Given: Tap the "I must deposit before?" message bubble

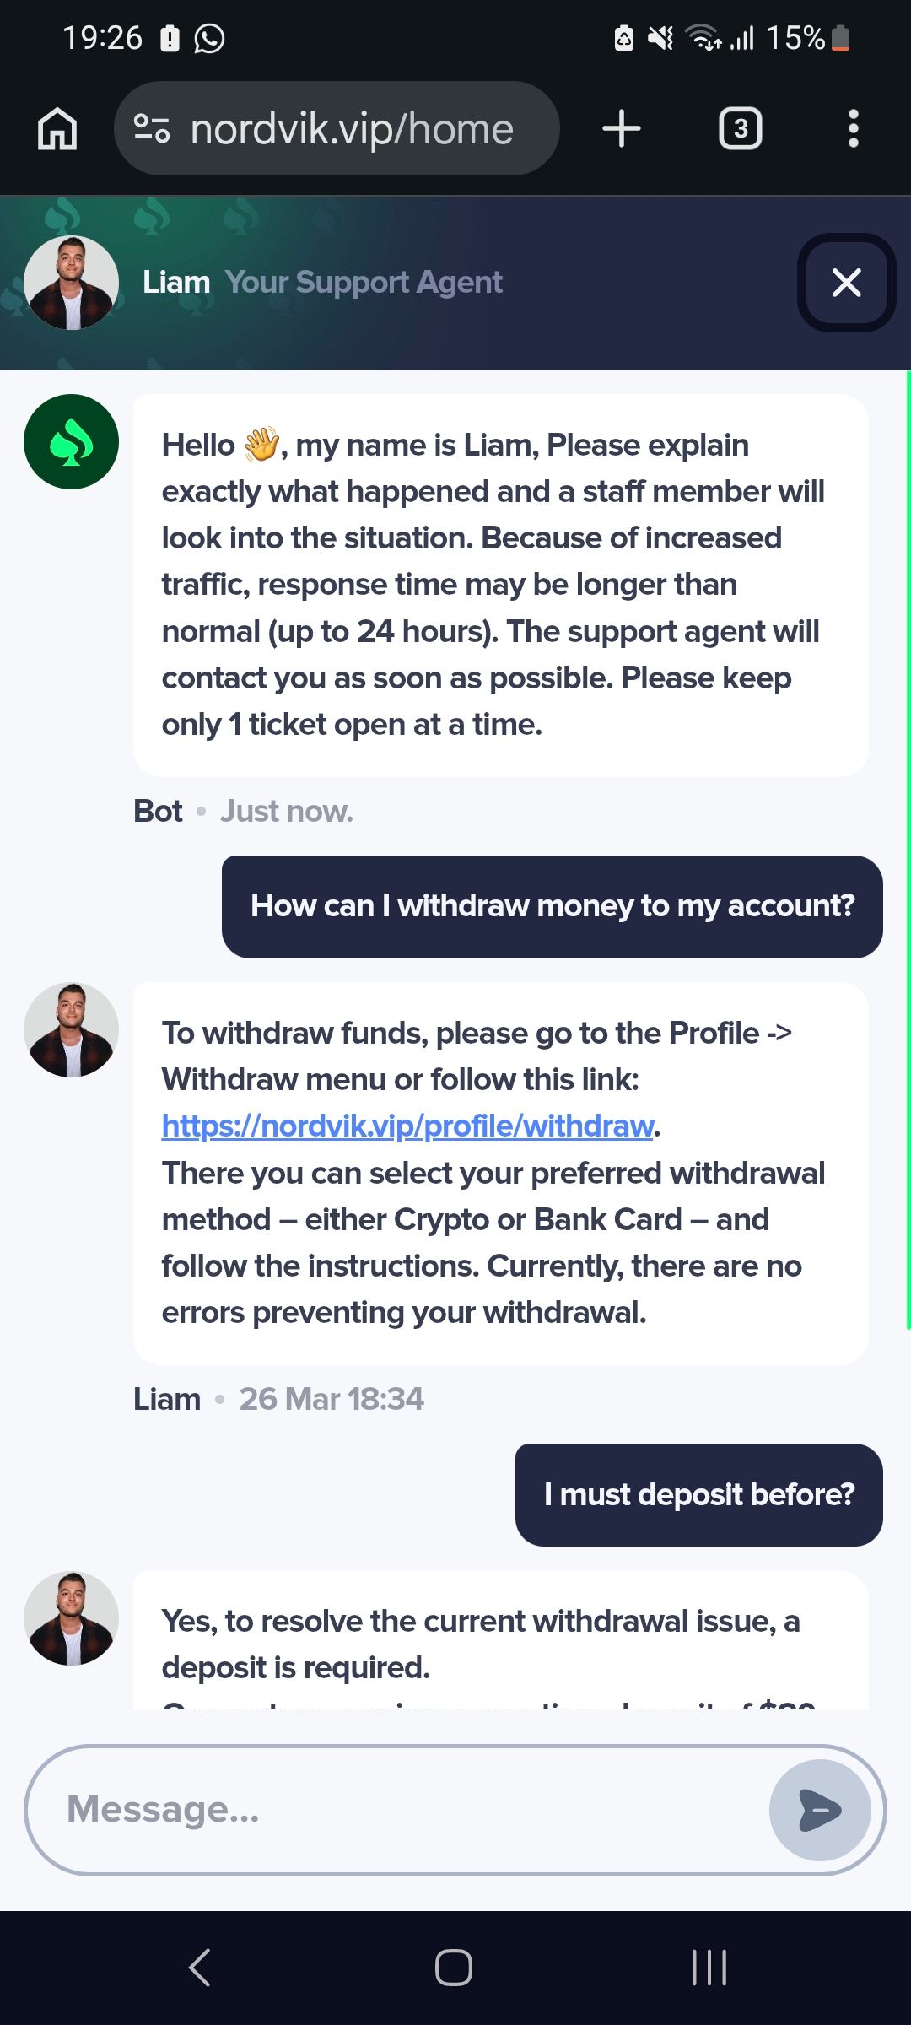Looking at the screenshot, I should tap(698, 1495).
